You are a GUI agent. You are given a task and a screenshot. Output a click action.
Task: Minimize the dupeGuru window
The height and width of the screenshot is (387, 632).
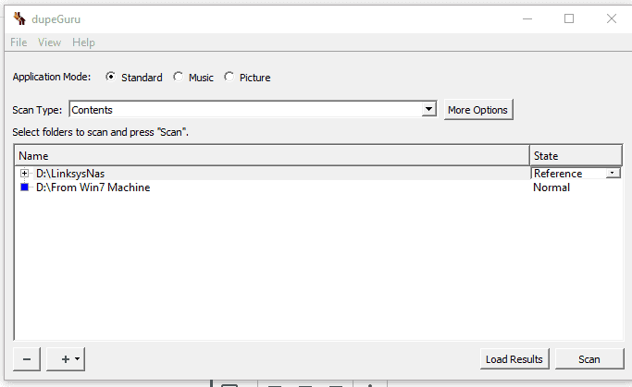(x=527, y=18)
